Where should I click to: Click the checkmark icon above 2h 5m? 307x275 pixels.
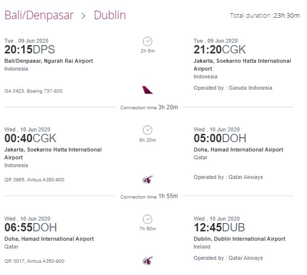pyautogui.click(x=147, y=41)
